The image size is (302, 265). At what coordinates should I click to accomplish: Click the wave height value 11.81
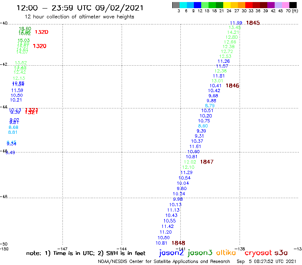219,76
